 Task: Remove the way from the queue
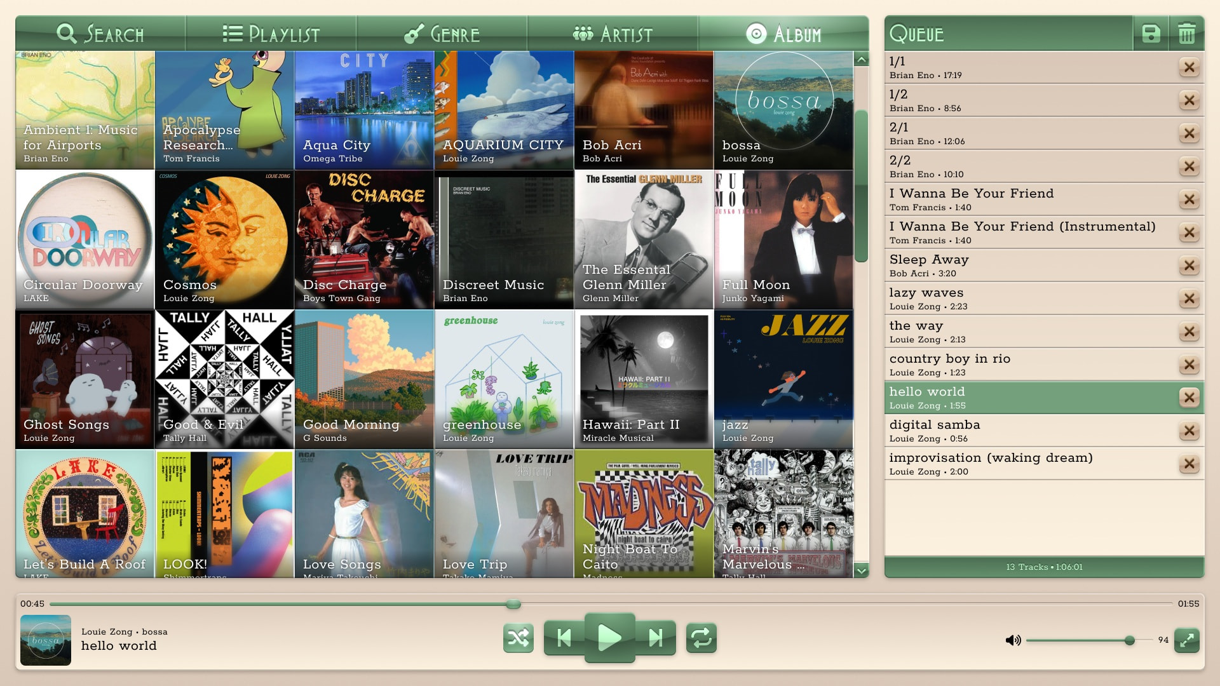(1189, 332)
